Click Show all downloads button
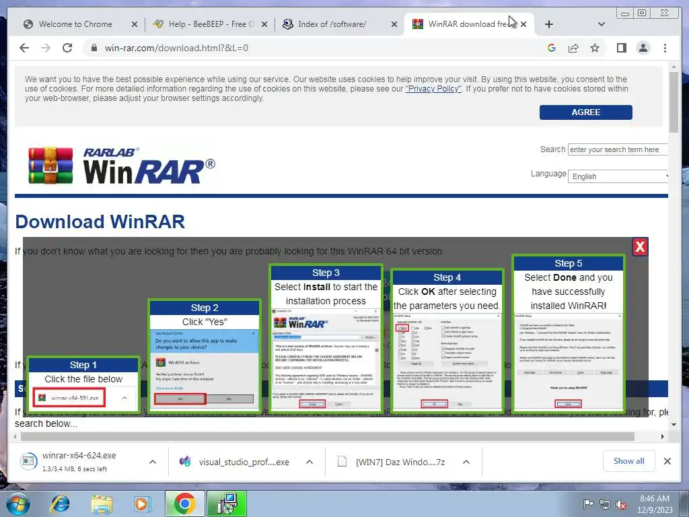Screen dimensions: 689x517 (x=629, y=460)
